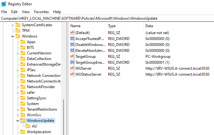Click the AU subkey folder icon
This screenshot has height=135, width=214.
(x=28, y=126)
